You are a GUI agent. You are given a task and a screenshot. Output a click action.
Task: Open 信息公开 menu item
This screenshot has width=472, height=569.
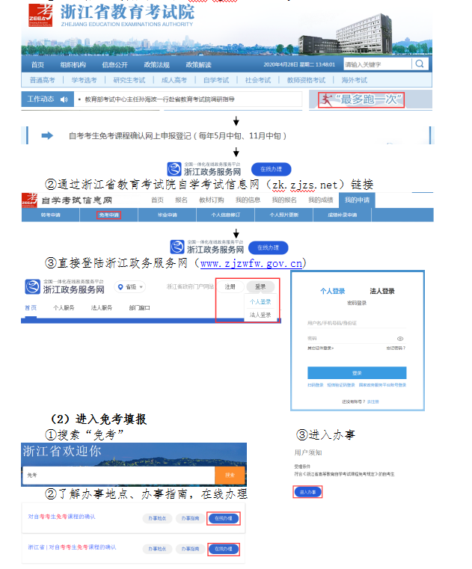(x=114, y=64)
